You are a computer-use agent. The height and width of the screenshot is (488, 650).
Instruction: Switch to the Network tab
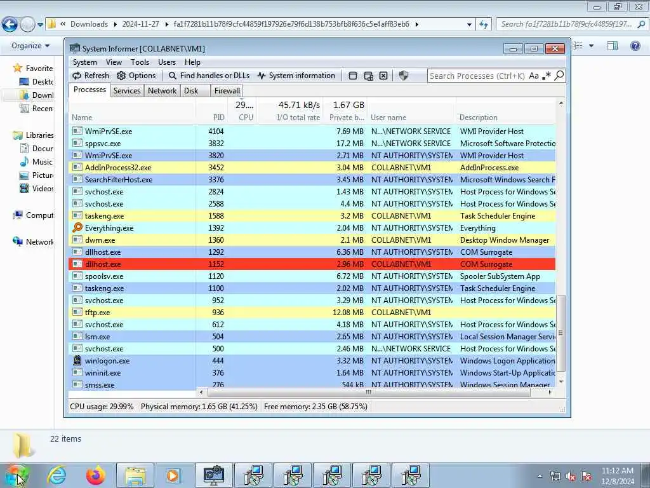[162, 91]
